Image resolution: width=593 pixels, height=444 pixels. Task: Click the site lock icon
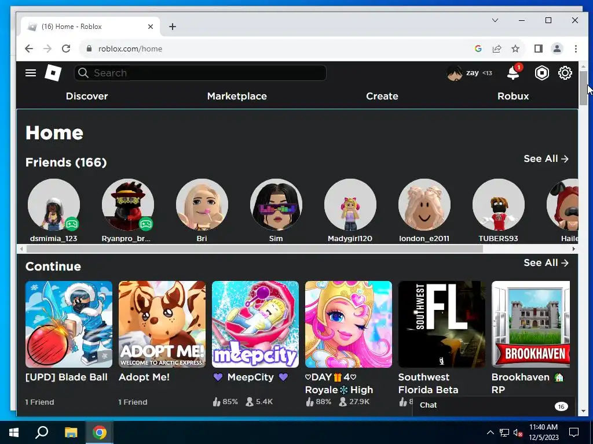89,49
